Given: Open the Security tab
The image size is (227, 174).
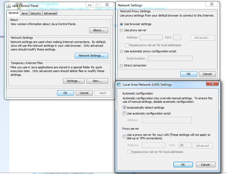Looking at the screenshot, I should click(x=35, y=13).
